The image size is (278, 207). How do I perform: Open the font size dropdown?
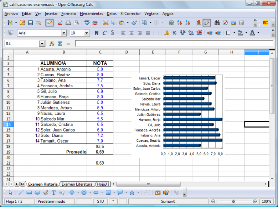coord(87,33)
